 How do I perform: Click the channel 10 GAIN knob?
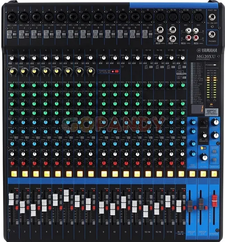(x=115, y=58)
